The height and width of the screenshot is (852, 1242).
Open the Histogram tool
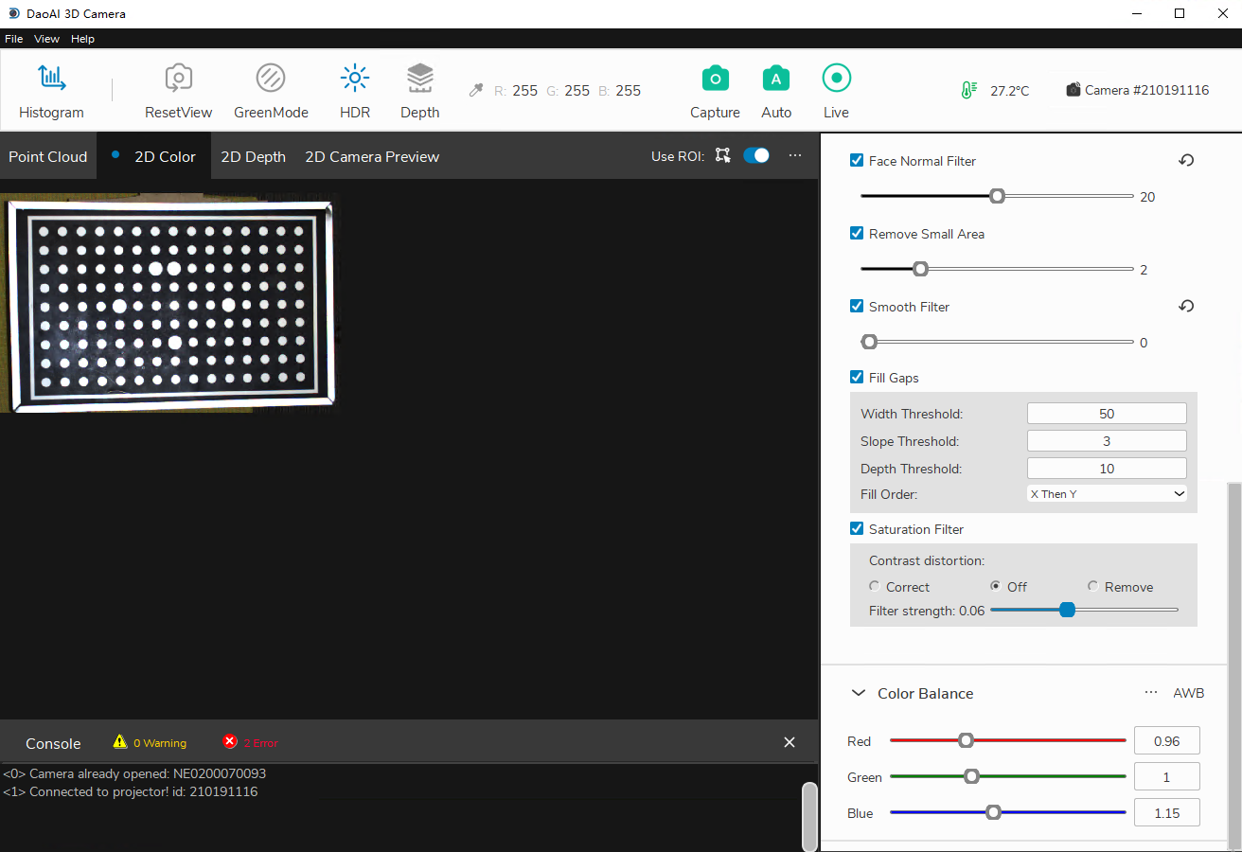coord(51,79)
